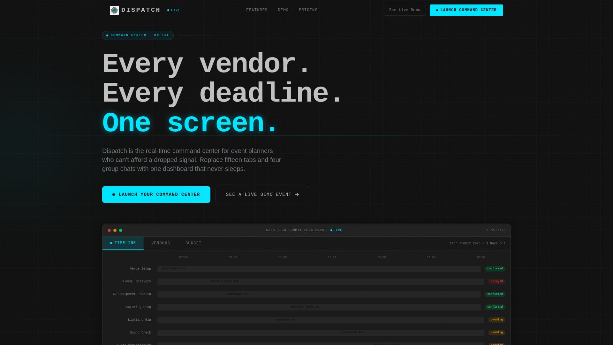Open the Pricing nav link
This screenshot has height=345, width=613.
[x=308, y=10]
